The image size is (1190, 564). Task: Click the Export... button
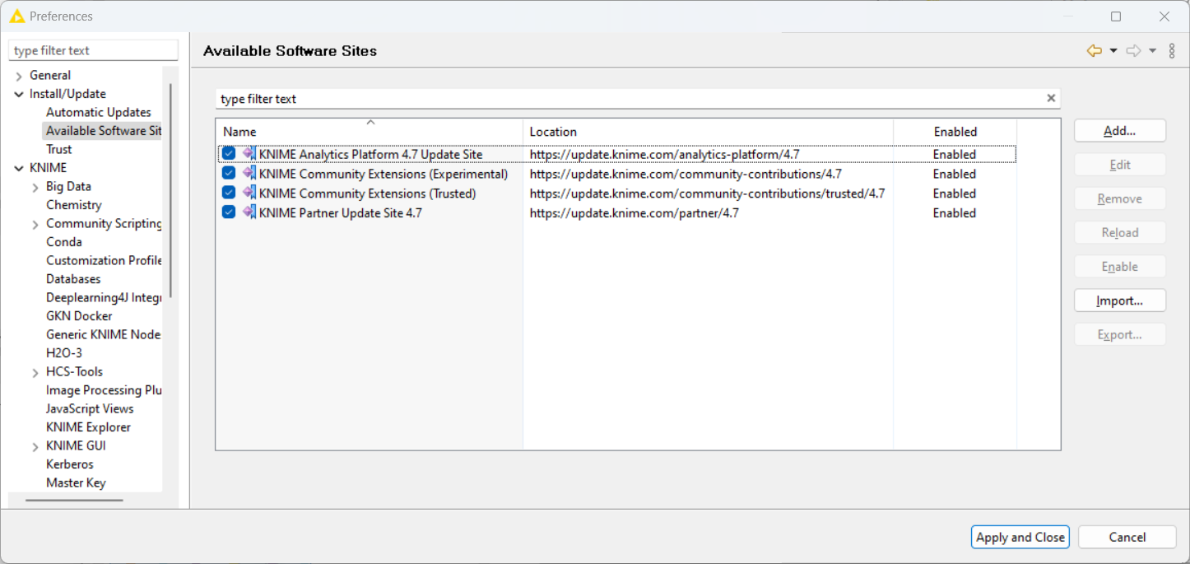pyautogui.click(x=1120, y=334)
